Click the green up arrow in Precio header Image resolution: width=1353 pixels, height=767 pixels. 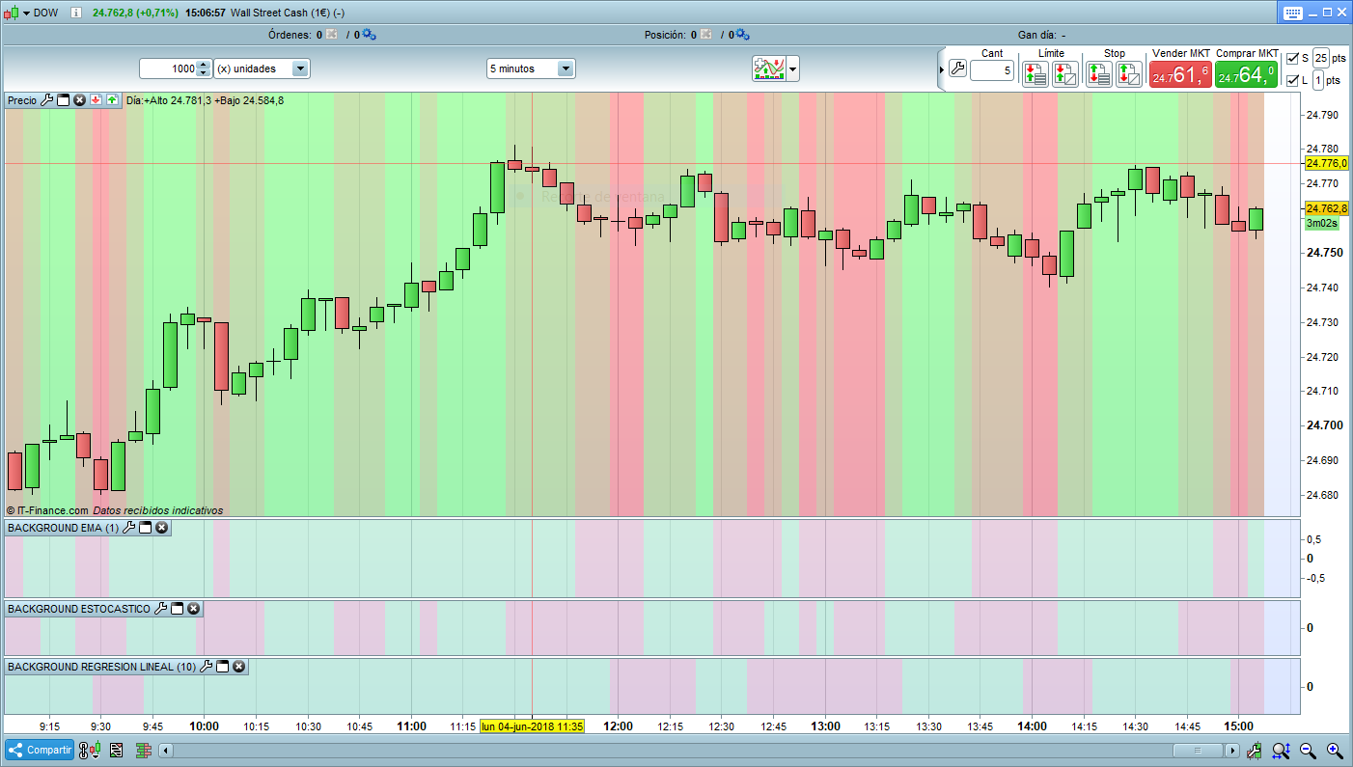[112, 100]
